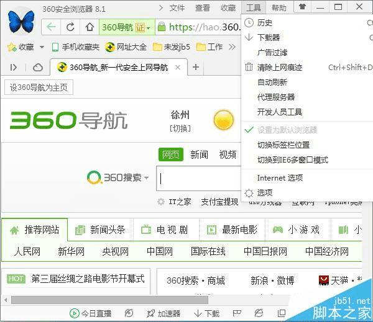Open the 收藏 menu in menu bar

coord(228,8)
